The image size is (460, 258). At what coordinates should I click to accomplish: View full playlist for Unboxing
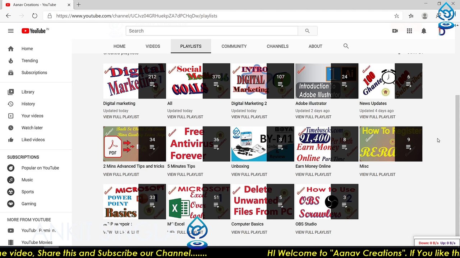click(249, 175)
